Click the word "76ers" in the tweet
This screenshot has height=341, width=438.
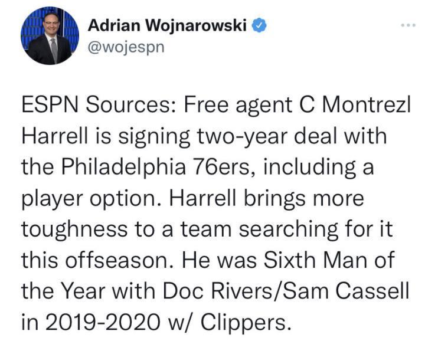pos(224,168)
